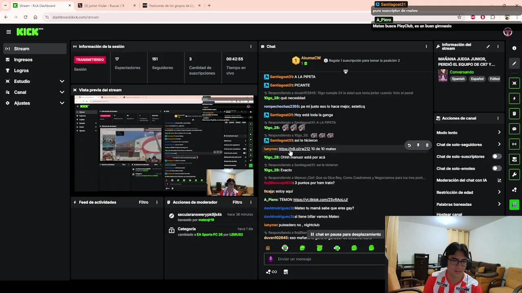Screen dimensions: 522x293
Task: Click username mateojr19 in moderator actions
Action: click(206, 220)
